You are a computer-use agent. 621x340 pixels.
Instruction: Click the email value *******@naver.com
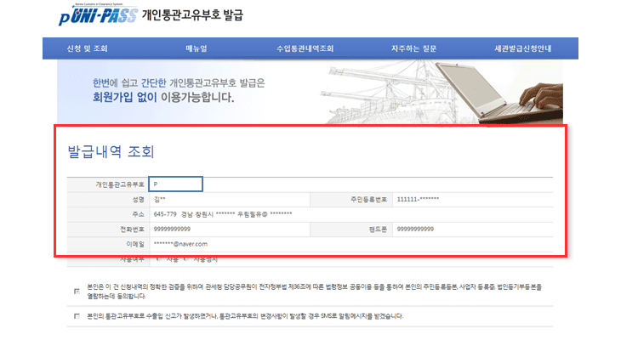pyautogui.click(x=180, y=244)
